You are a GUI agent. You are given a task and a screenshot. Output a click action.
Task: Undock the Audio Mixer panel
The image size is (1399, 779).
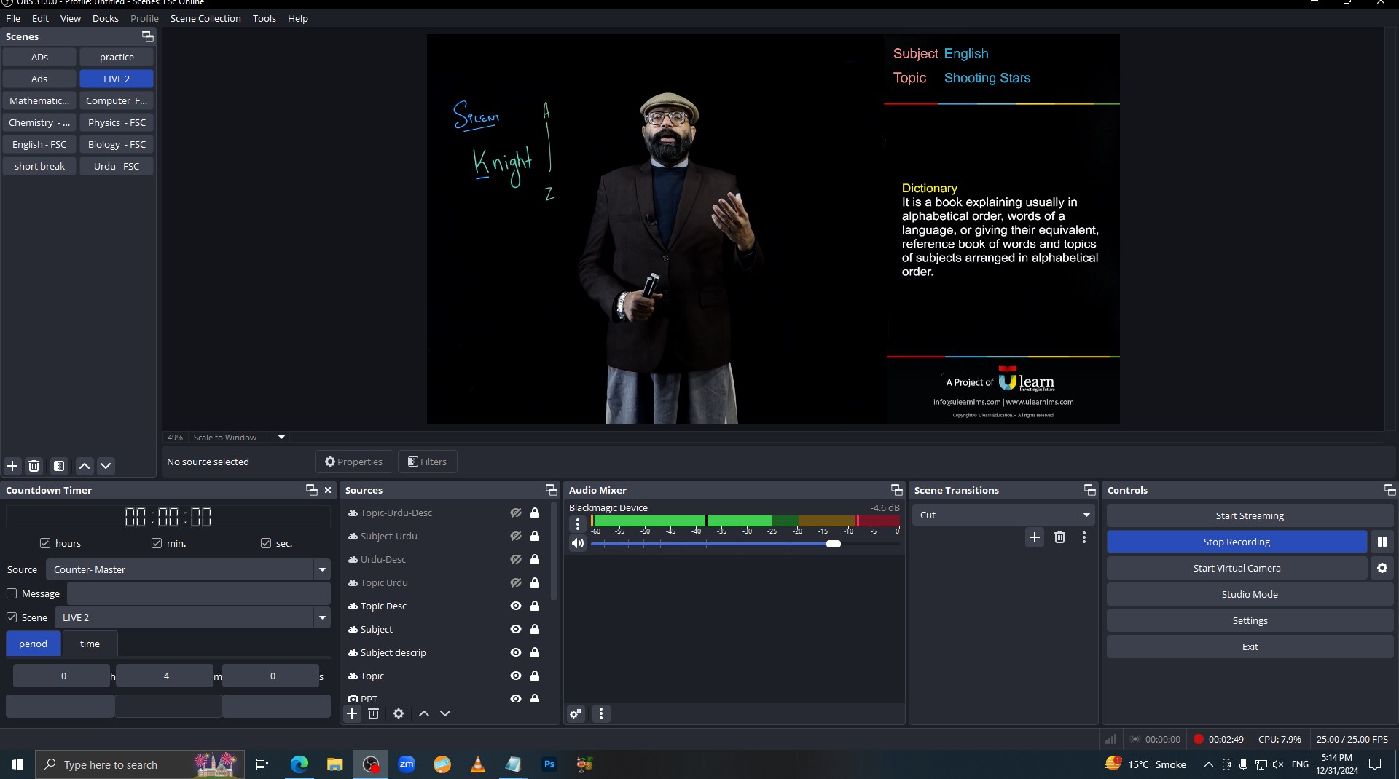(896, 490)
